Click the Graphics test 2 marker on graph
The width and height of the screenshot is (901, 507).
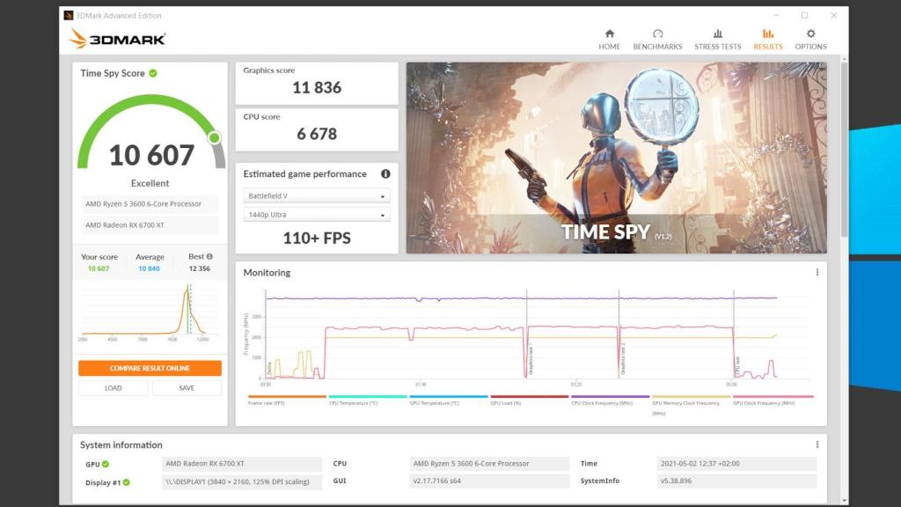622,360
